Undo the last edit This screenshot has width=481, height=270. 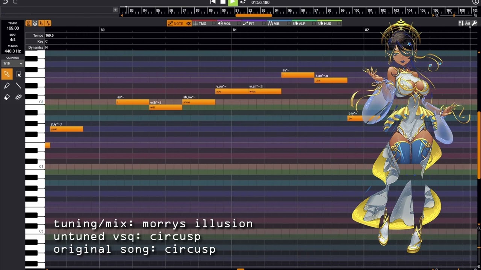coord(5,2)
